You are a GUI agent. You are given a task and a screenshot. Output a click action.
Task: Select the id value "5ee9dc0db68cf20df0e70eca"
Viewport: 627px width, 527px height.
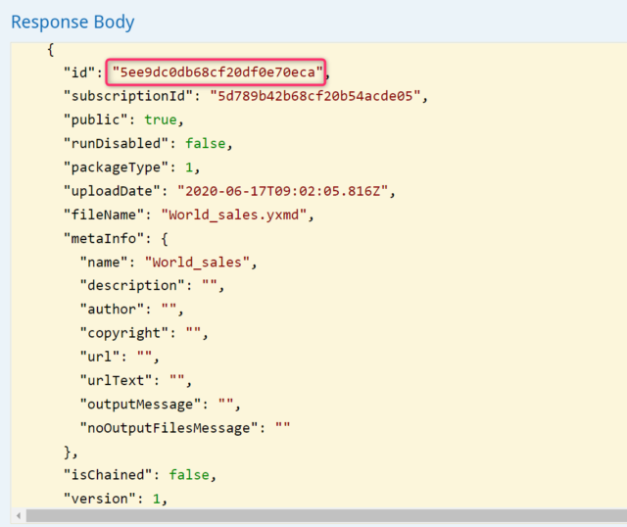click(217, 72)
